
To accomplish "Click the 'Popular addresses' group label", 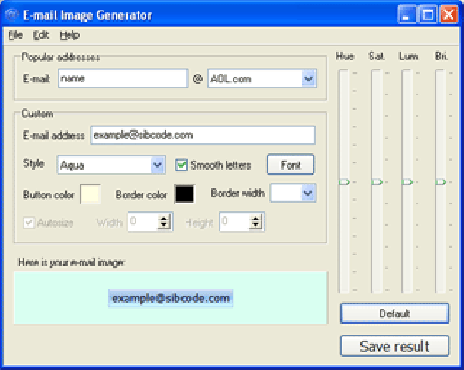I will pyautogui.click(x=60, y=57).
